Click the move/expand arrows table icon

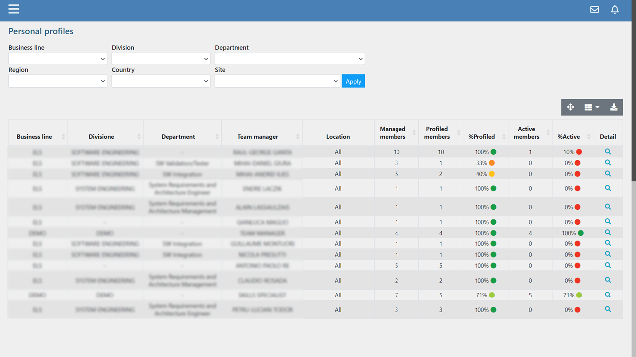tap(571, 107)
